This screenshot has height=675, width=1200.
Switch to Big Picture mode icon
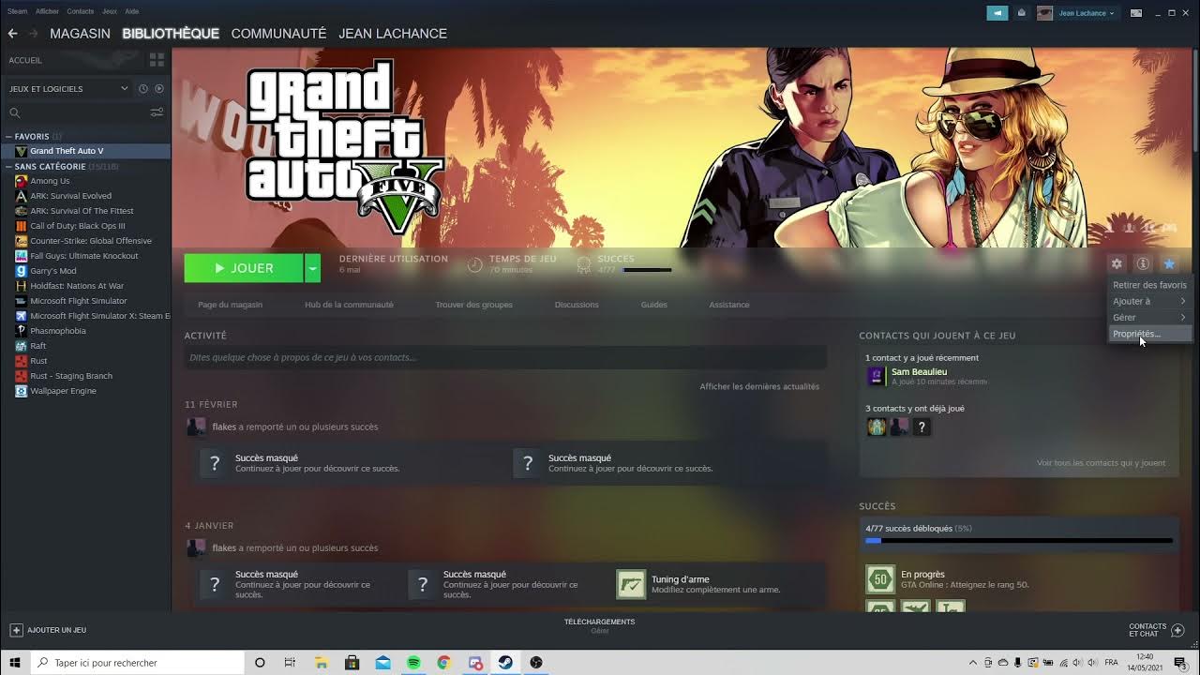pyautogui.click(x=1136, y=13)
